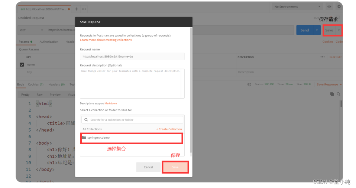Toggle the checkbox for the name parameter
Image resolution: width=356 pixels, height=188 pixels.
pyautogui.click(x=22, y=65)
